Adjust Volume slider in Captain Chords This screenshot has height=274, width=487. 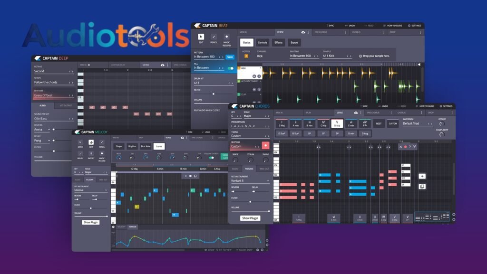[x=250, y=211]
